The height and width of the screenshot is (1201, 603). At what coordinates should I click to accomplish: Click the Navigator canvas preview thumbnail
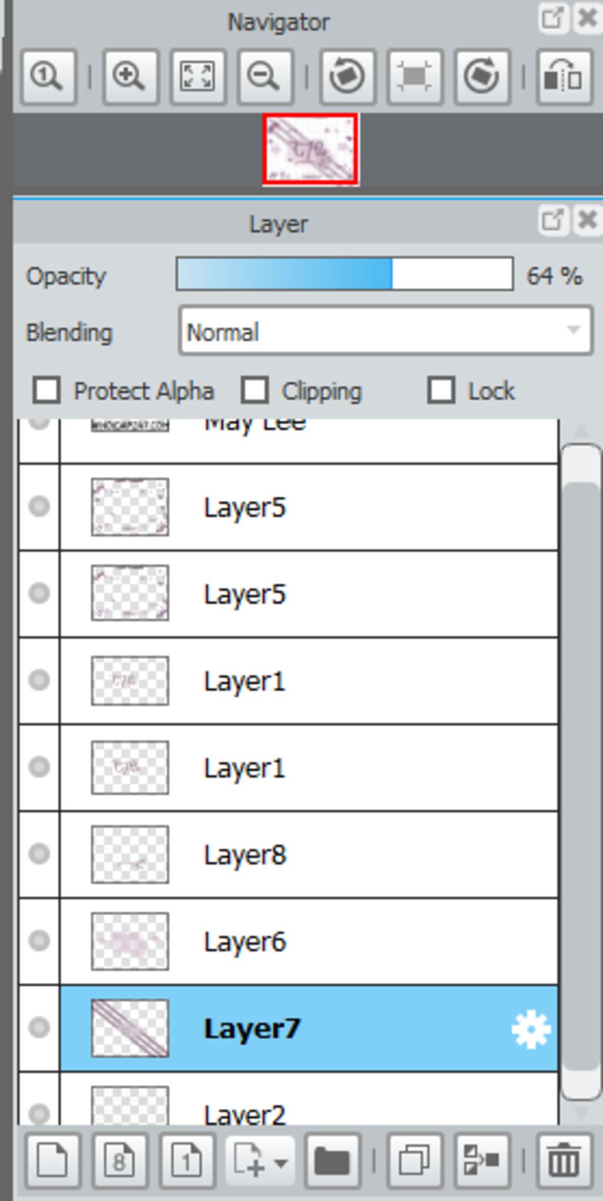click(x=310, y=150)
